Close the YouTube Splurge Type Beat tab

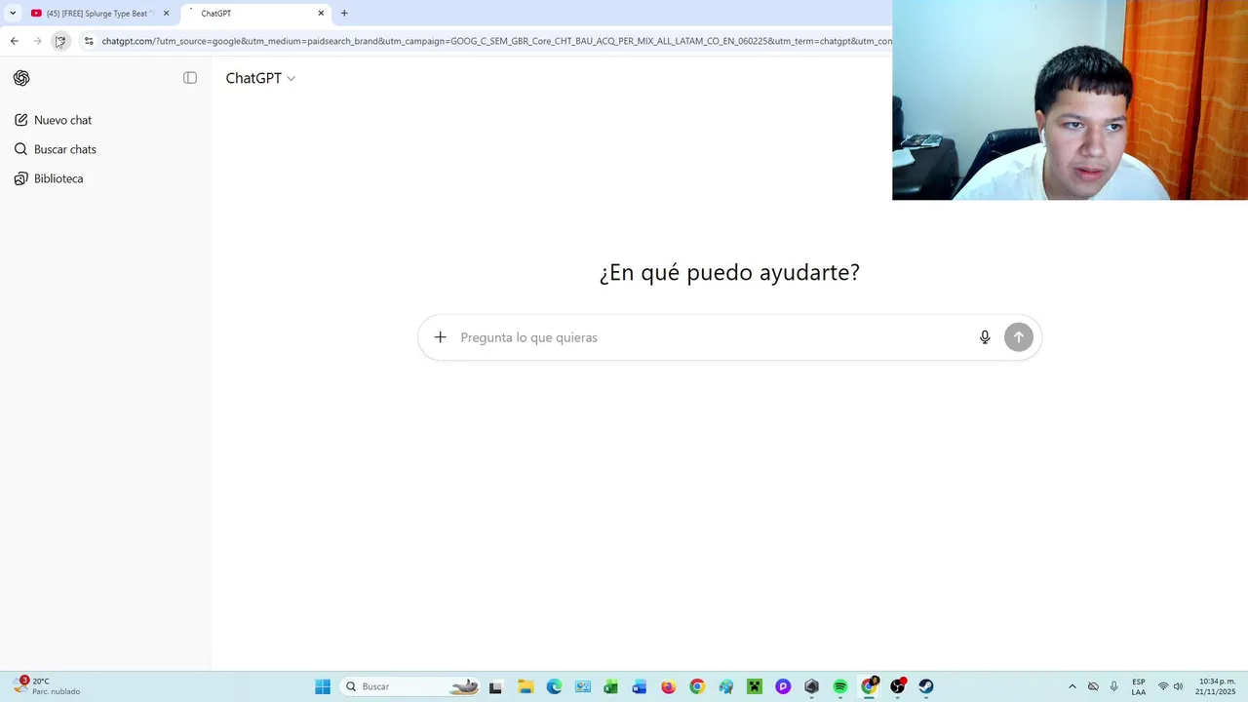(166, 14)
